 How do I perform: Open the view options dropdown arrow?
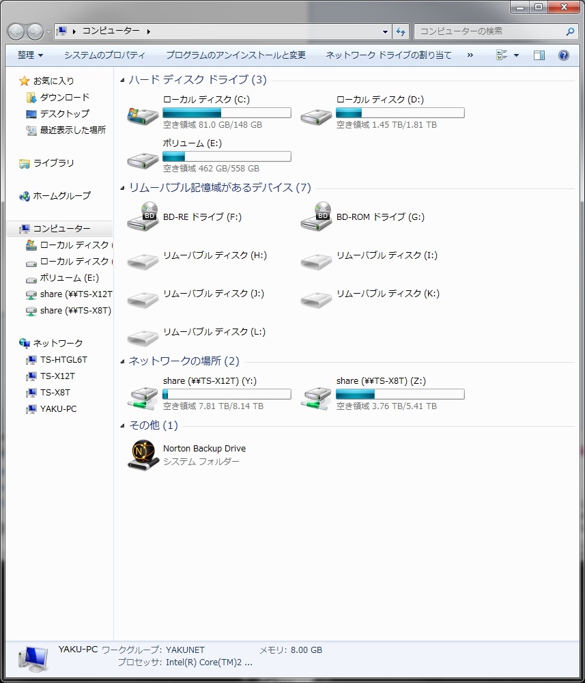coord(516,55)
